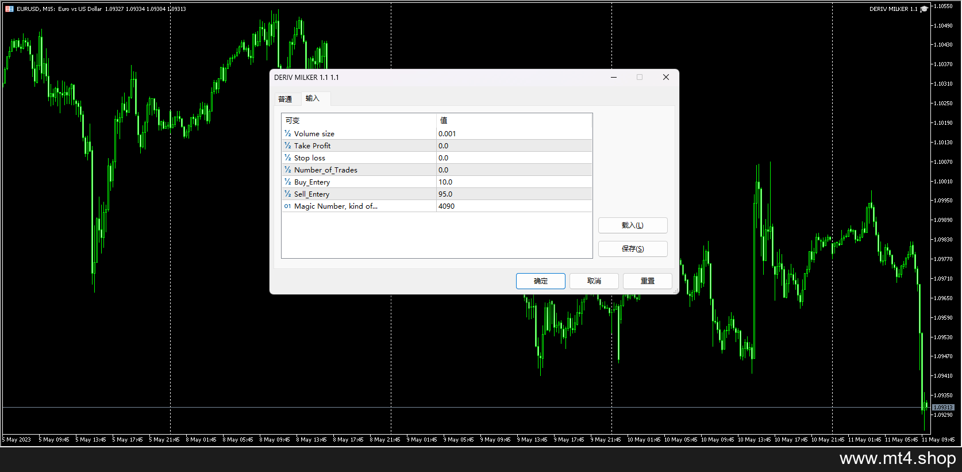962x472 pixels.
Task: Reset inputs with the 重置 button
Action: (x=648, y=281)
